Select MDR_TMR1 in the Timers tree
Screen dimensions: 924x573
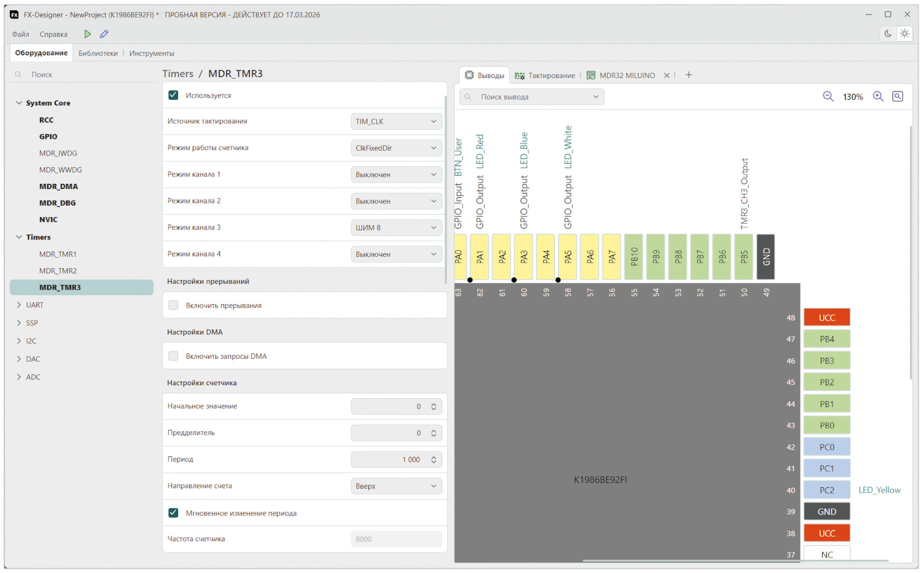[58, 254]
